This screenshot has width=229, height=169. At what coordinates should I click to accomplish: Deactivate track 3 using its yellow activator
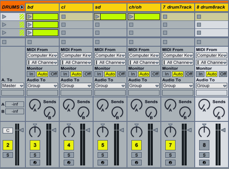click(35, 145)
